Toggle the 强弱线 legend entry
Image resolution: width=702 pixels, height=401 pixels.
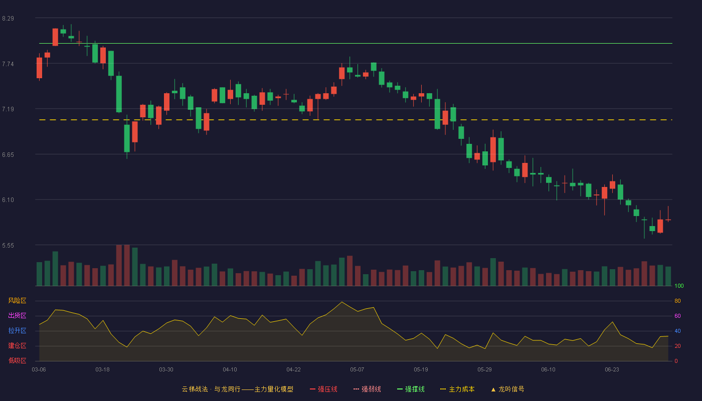(x=367, y=389)
